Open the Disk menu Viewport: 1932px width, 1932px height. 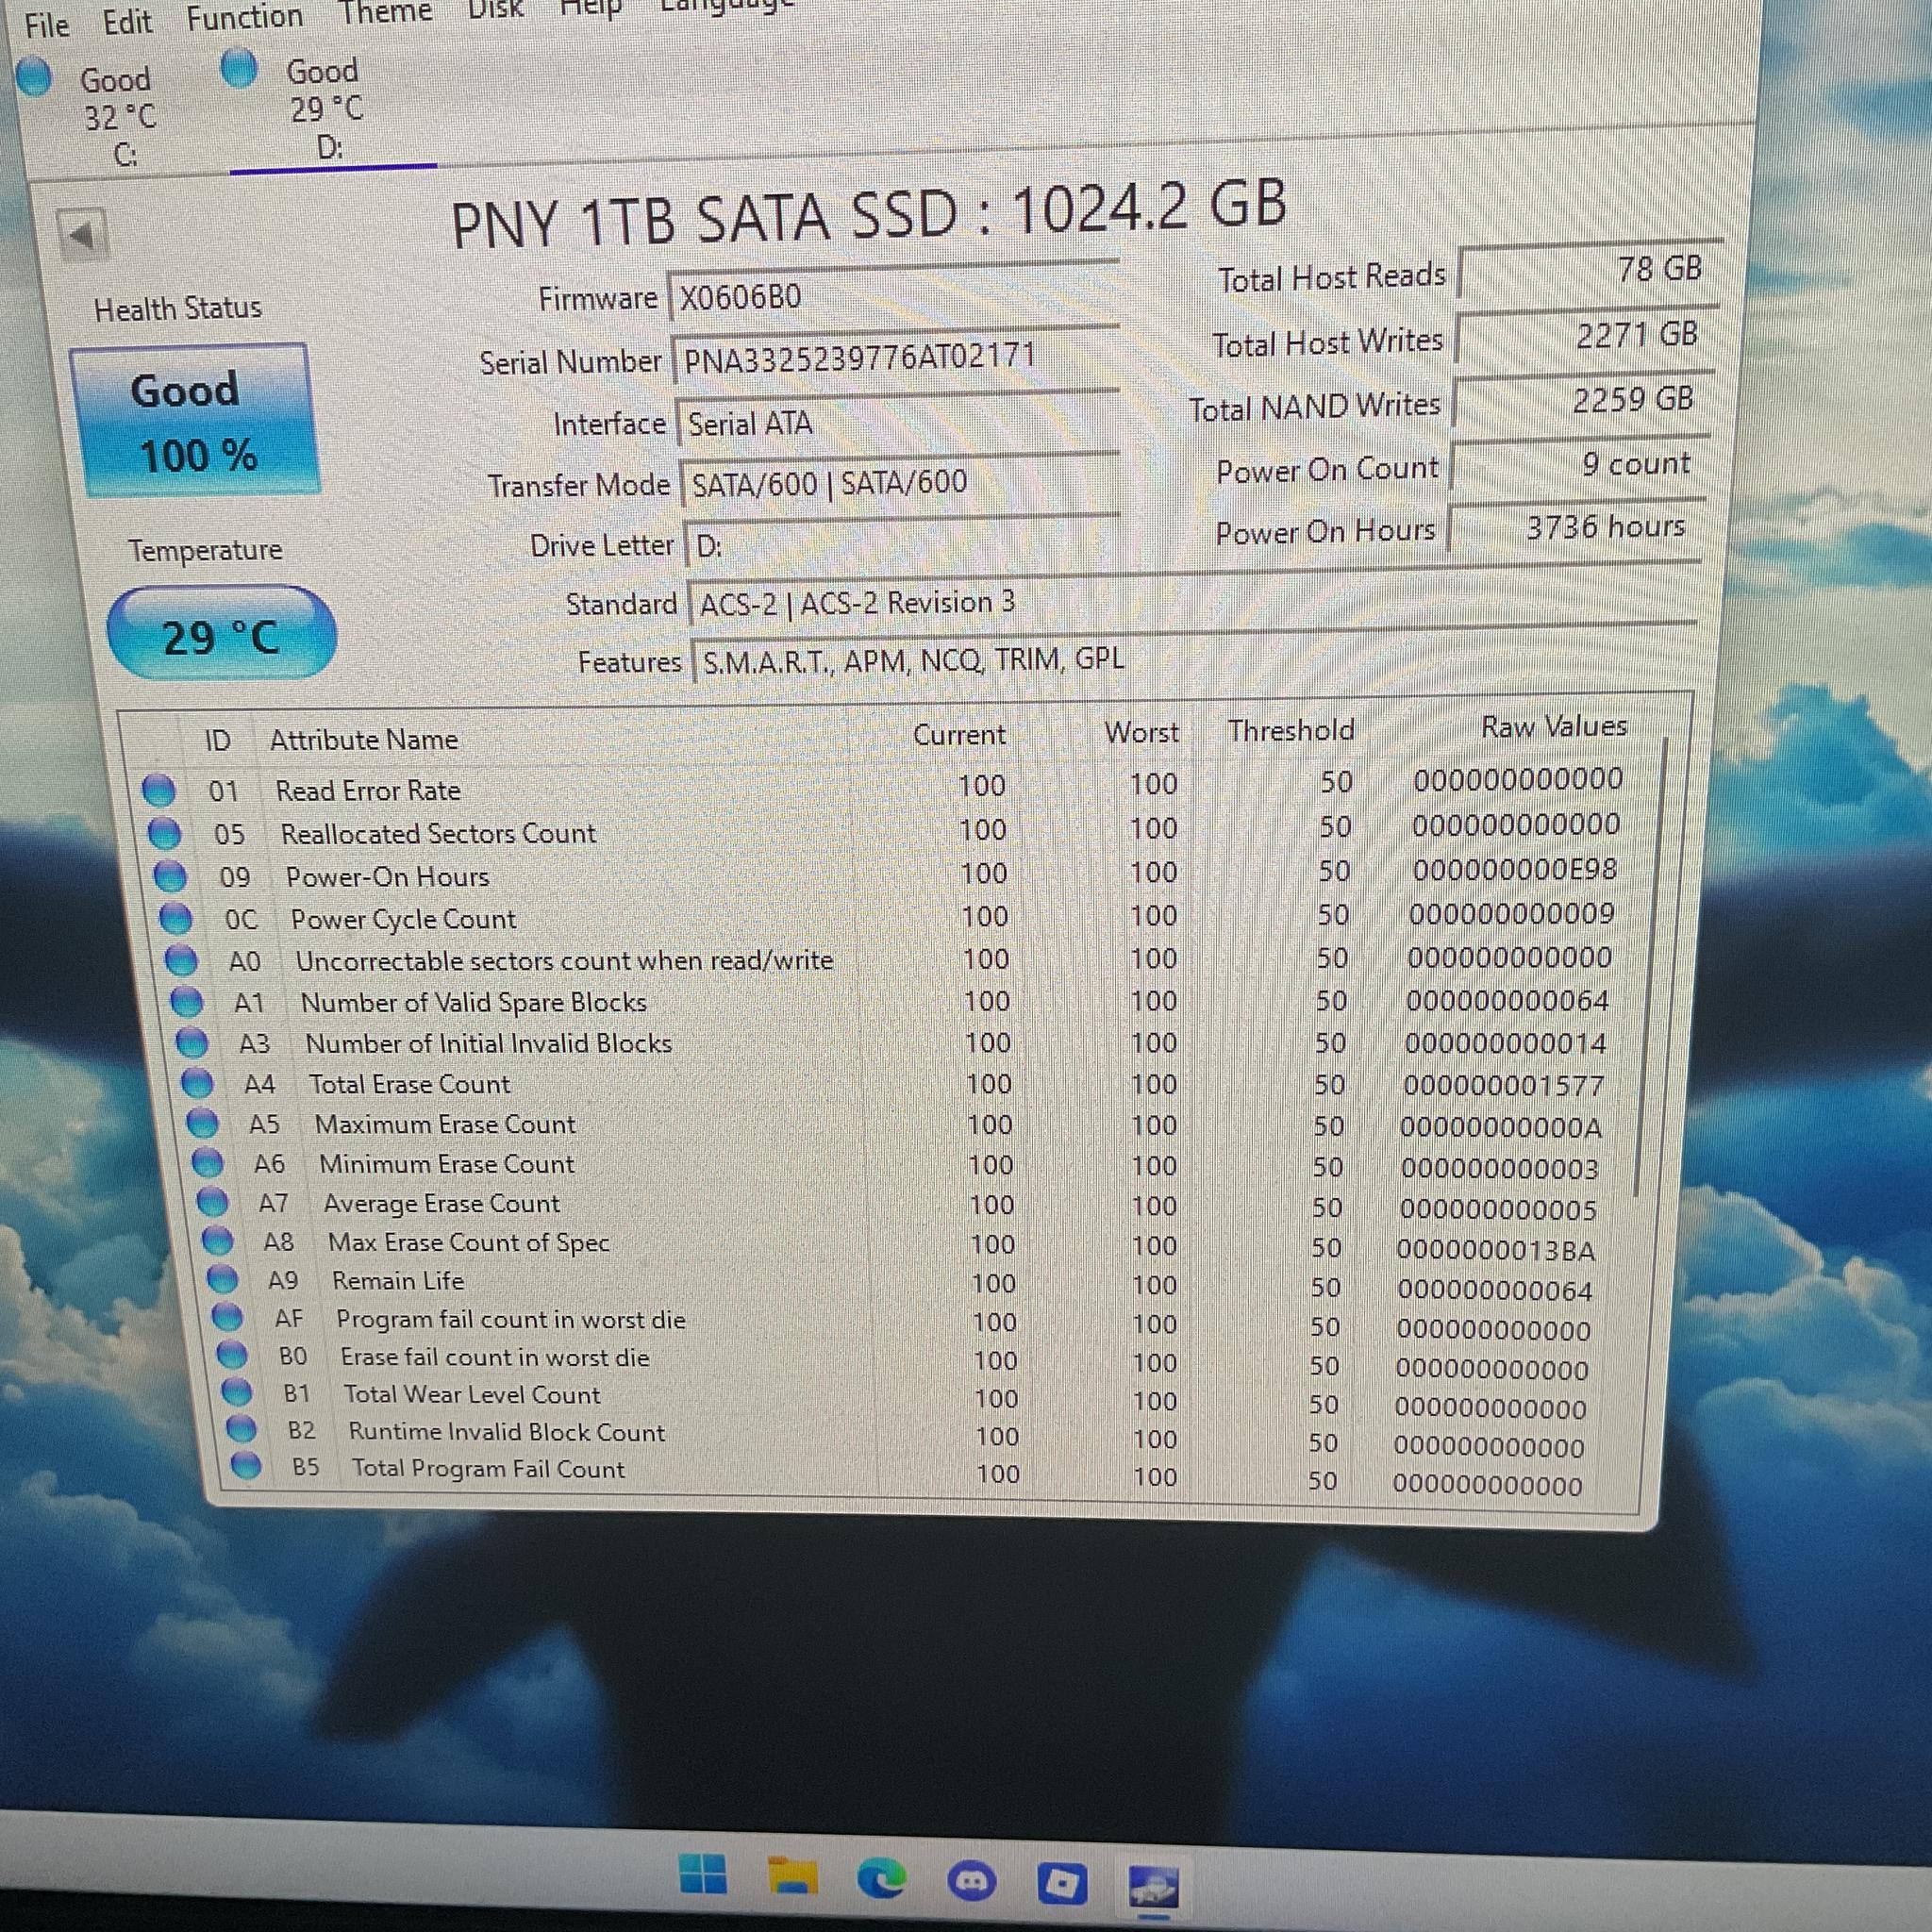click(x=496, y=9)
